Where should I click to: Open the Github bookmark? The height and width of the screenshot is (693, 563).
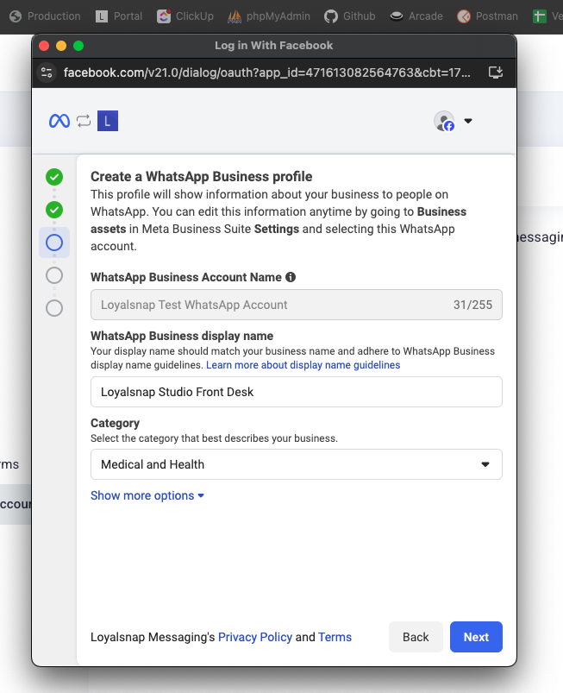click(x=349, y=16)
